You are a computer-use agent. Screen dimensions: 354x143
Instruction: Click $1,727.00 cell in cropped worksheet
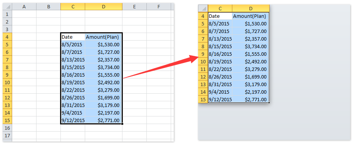[251, 31]
